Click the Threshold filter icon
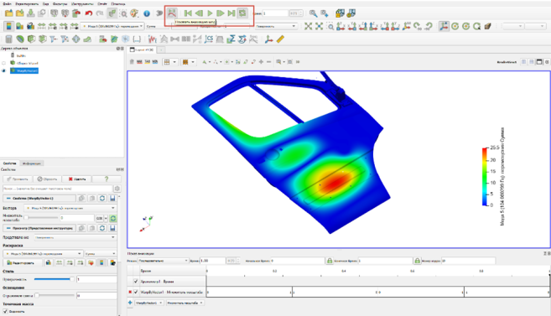This screenshot has width=551, height=316. point(54,39)
